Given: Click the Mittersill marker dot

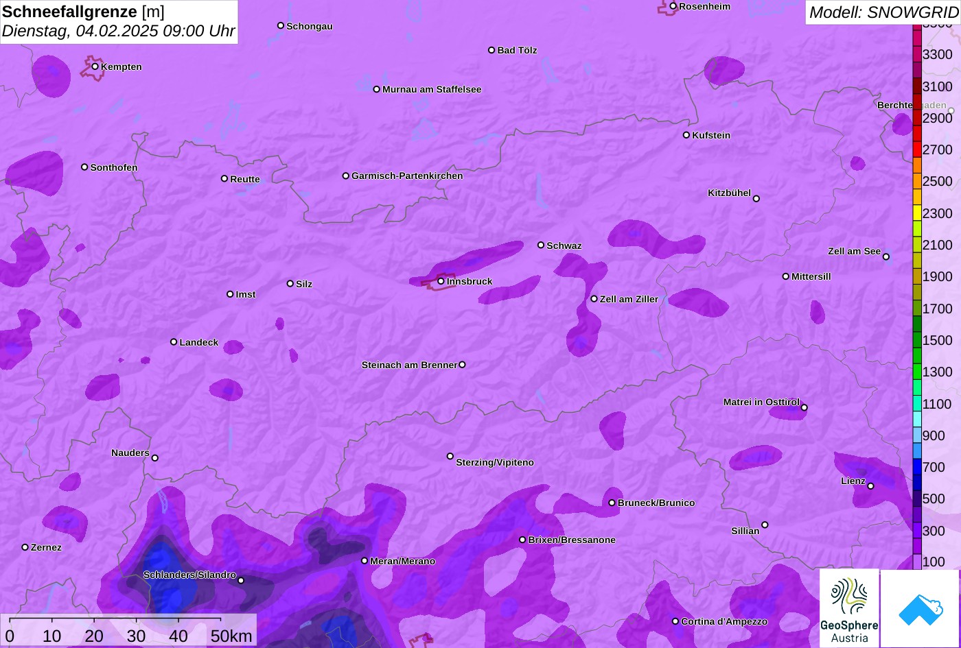Looking at the screenshot, I should [786, 276].
